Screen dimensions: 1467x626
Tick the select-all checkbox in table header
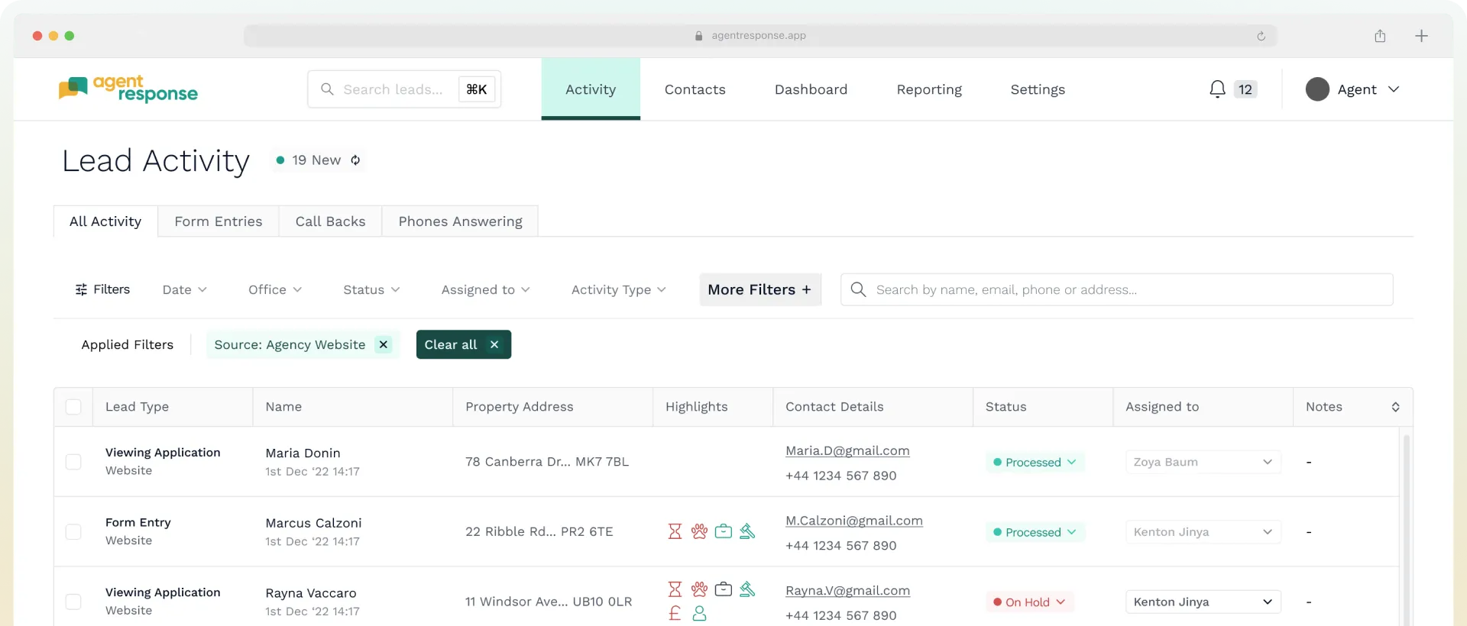[x=73, y=407]
